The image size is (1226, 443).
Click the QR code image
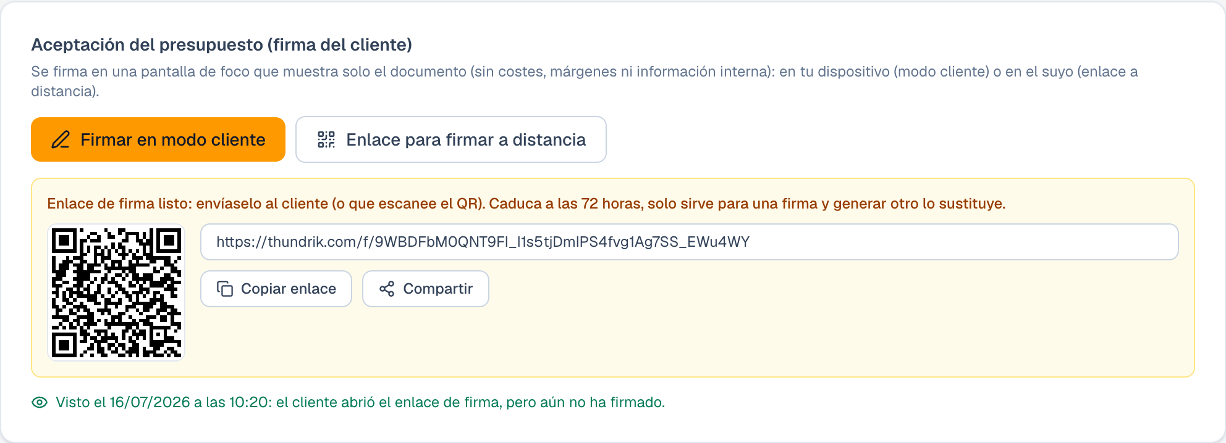tap(116, 292)
